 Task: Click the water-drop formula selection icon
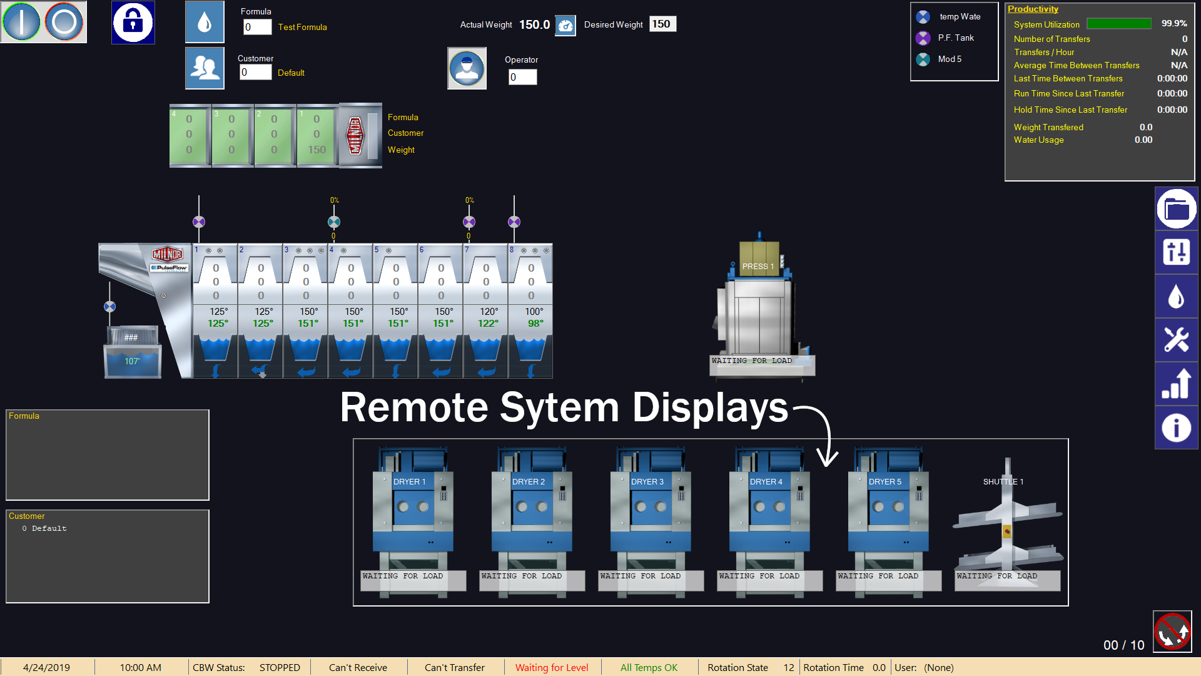click(x=205, y=22)
